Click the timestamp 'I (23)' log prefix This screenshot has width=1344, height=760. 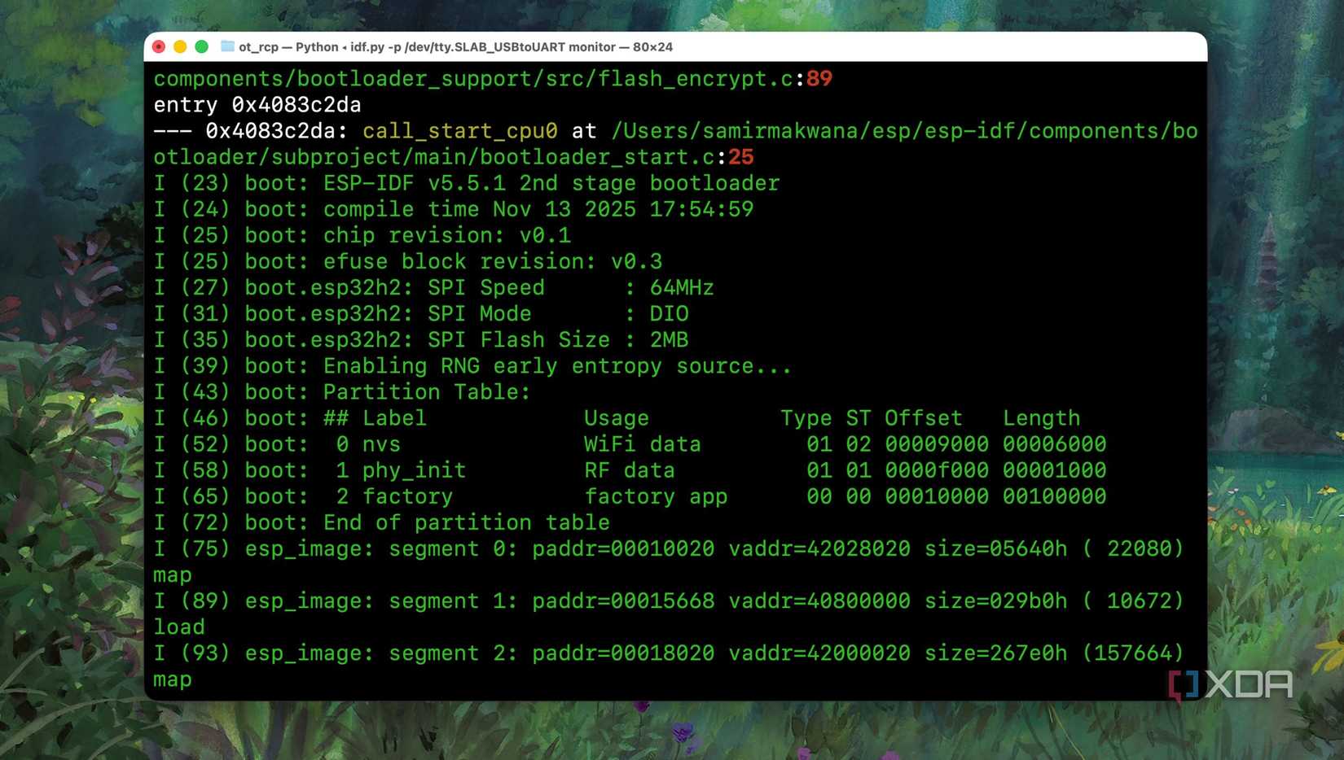pyautogui.click(x=192, y=183)
